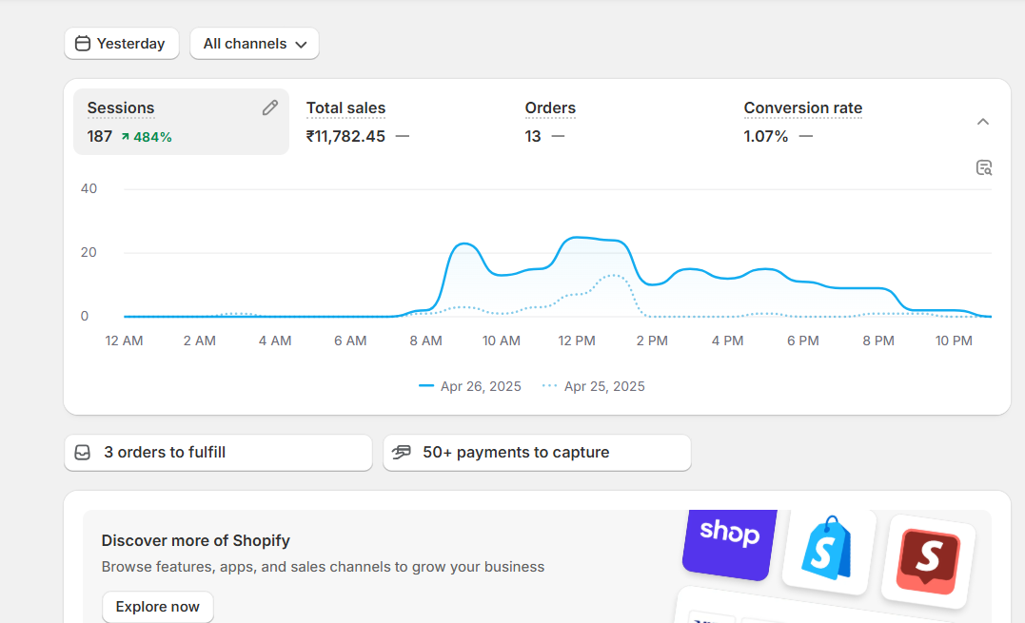Click the purple Shop app icon
Viewport: 1025px width, 623px height.
point(729,540)
